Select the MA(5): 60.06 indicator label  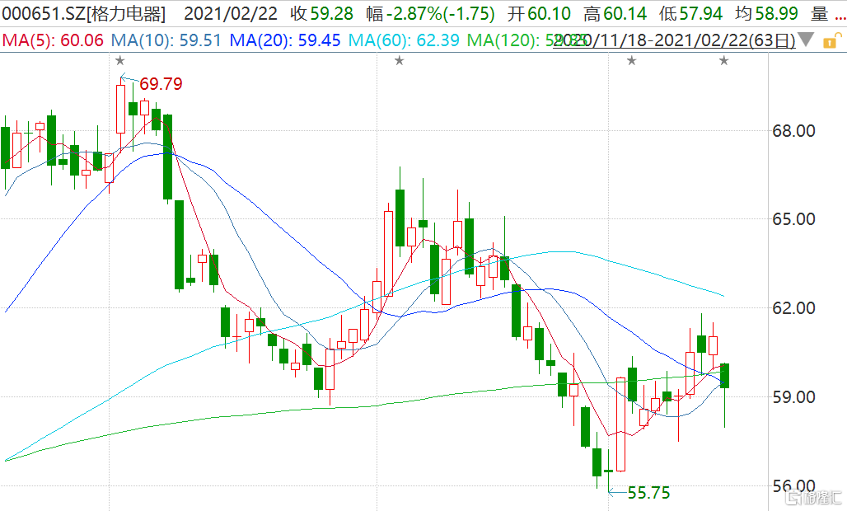[53, 40]
